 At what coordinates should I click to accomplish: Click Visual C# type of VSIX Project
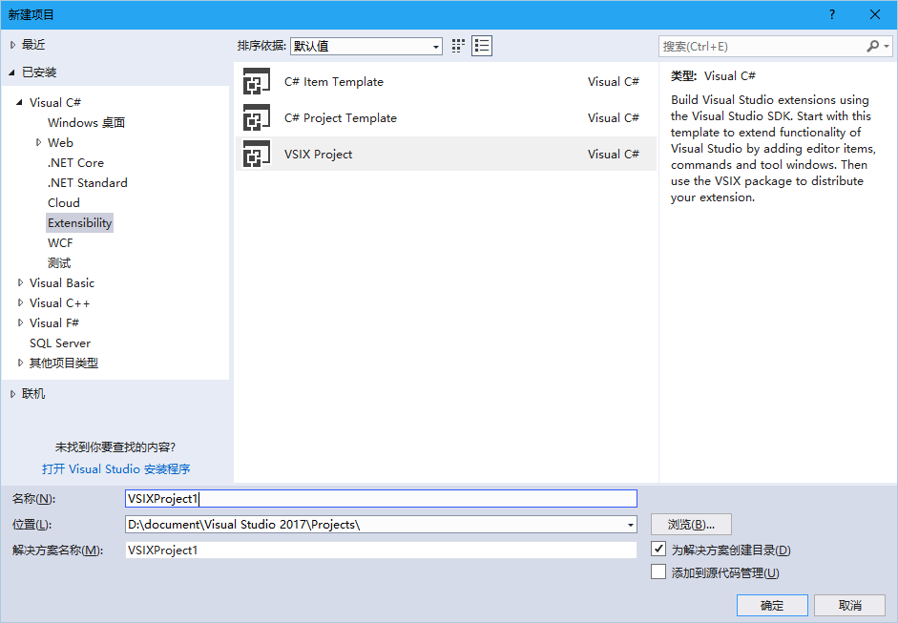(x=614, y=154)
